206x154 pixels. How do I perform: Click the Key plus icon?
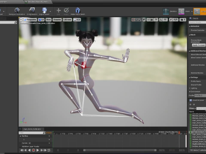coord(58,10)
